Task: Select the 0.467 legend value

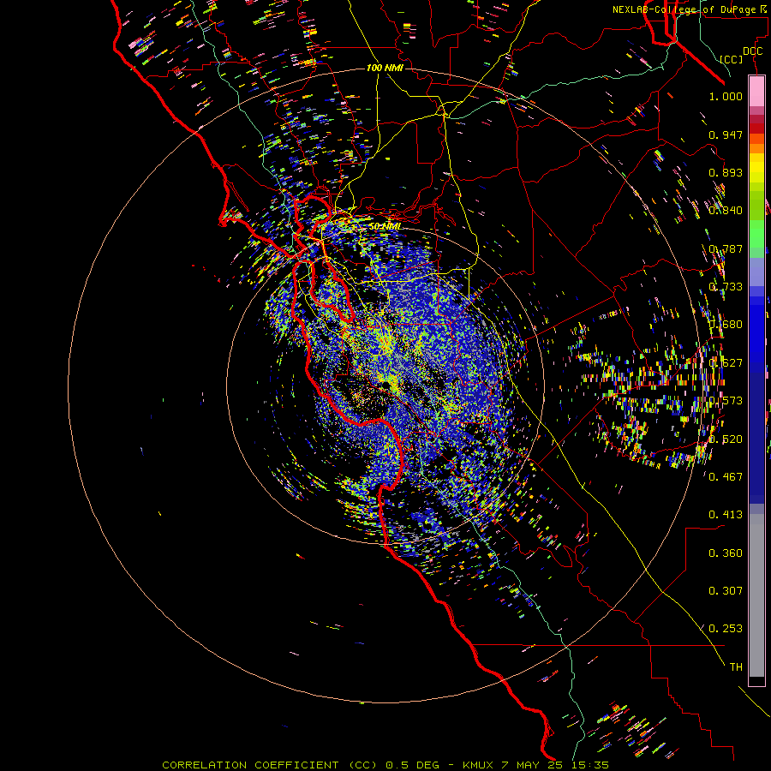Action: coord(726,477)
